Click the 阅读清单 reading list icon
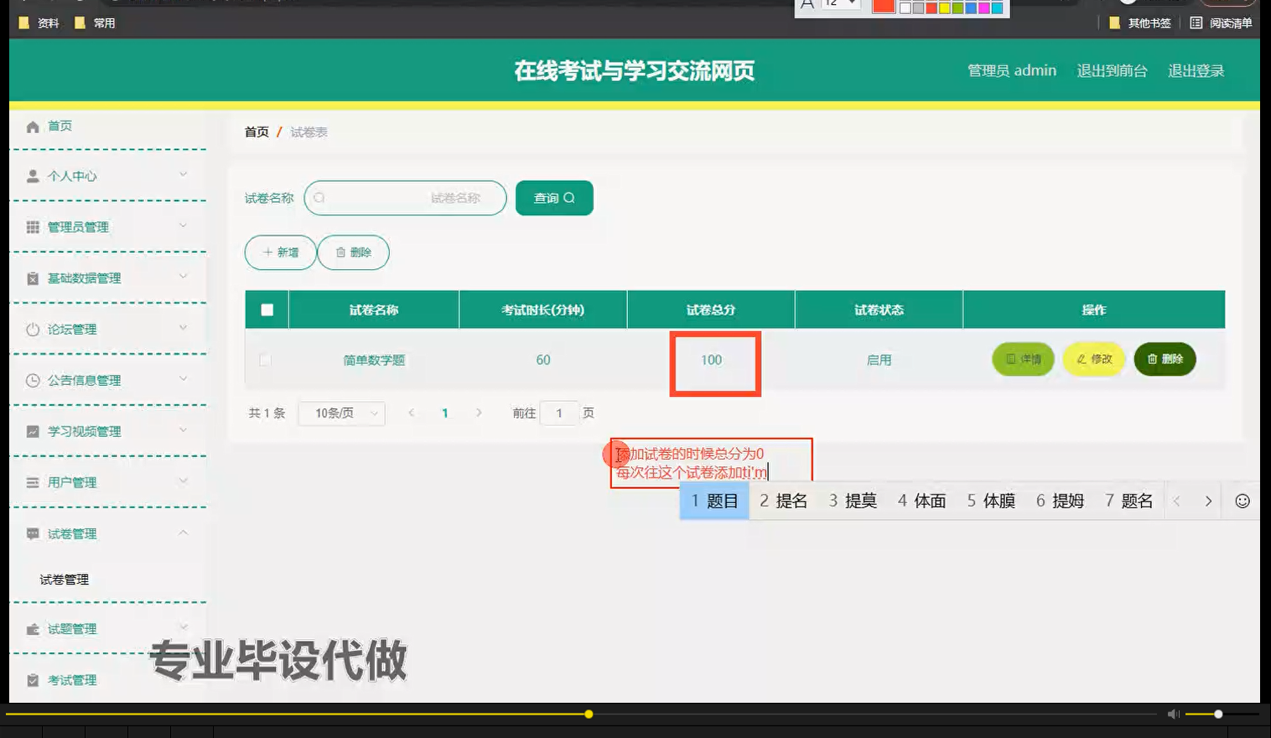Screen dimensions: 1271x738 tap(1196, 23)
